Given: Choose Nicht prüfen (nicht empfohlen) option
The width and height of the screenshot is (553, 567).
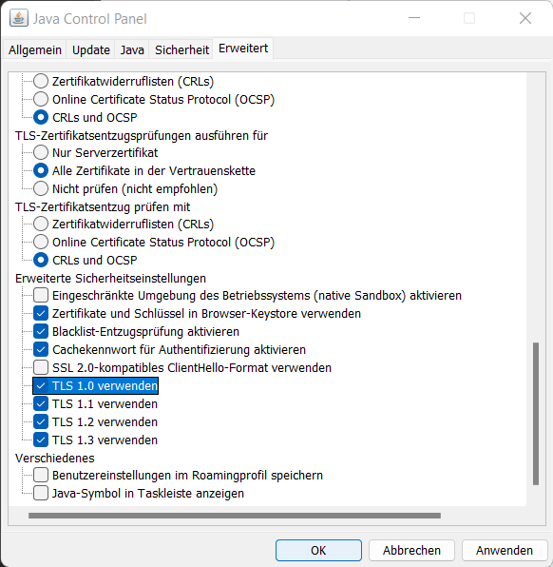Looking at the screenshot, I should [41, 188].
